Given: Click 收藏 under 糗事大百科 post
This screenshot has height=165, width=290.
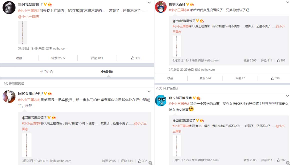Looking at the screenshot, I should tap(170, 78).
